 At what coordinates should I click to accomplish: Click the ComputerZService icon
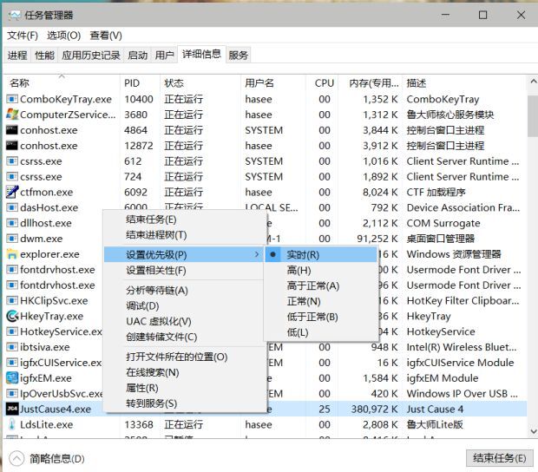click(x=12, y=115)
